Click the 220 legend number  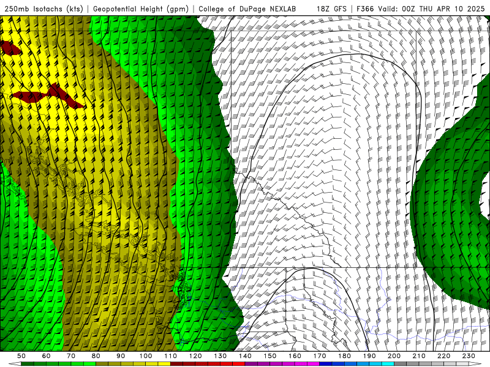444,356
